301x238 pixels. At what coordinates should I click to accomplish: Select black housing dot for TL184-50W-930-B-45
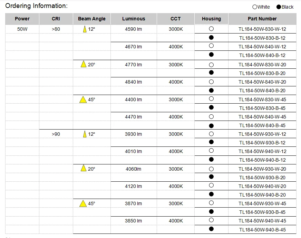(211, 211)
